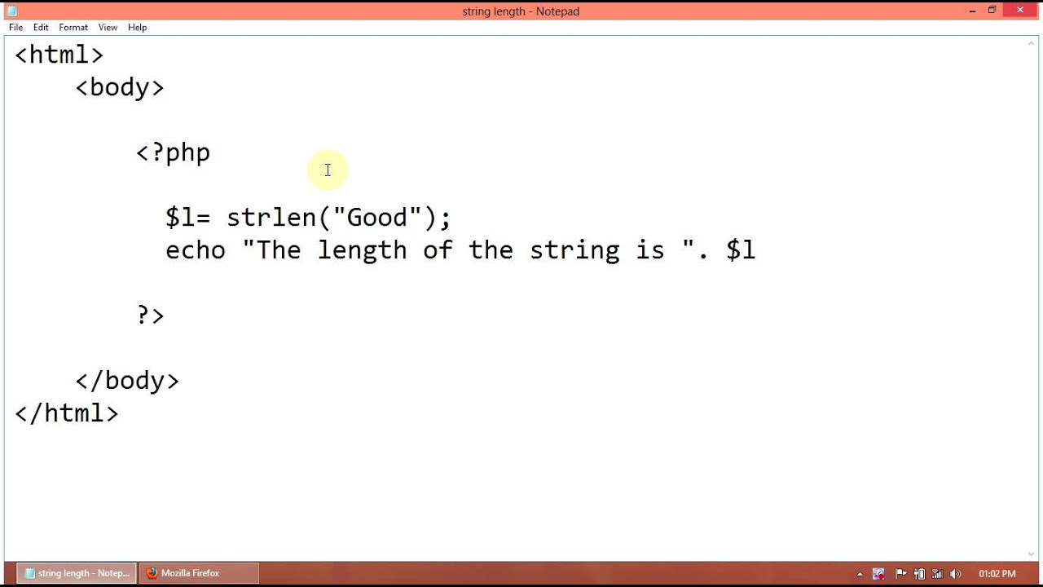Click the scroll up arrow of the editor
The height and width of the screenshot is (587, 1043).
pyautogui.click(x=1032, y=44)
